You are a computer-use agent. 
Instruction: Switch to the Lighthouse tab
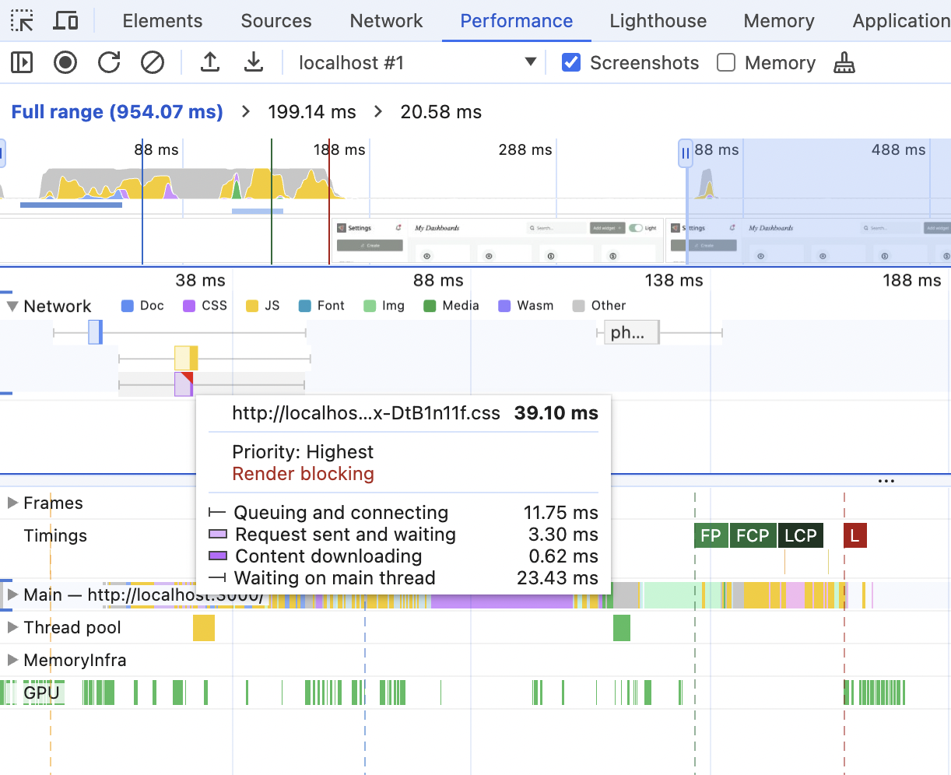click(x=658, y=20)
